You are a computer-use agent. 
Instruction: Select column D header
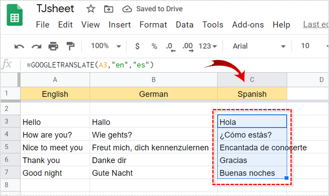308,80
